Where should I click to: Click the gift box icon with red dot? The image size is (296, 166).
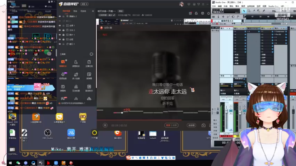(190, 13)
